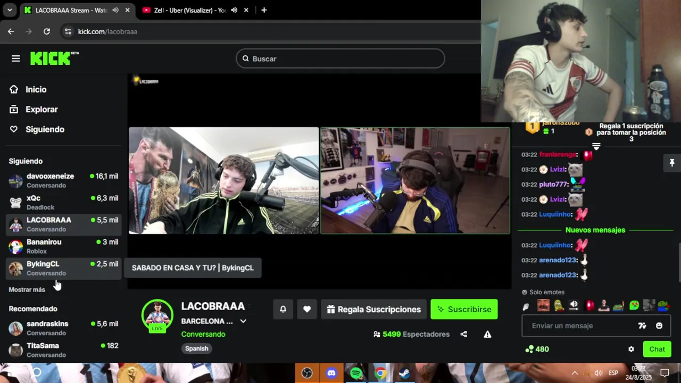Open chat settings gear

click(x=631, y=349)
